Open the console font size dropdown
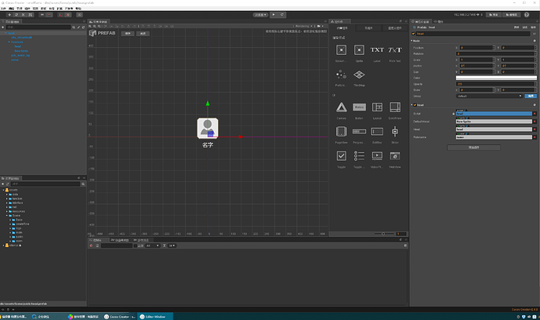Image resolution: width=540 pixels, height=320 pixels. tap(172, 245)
